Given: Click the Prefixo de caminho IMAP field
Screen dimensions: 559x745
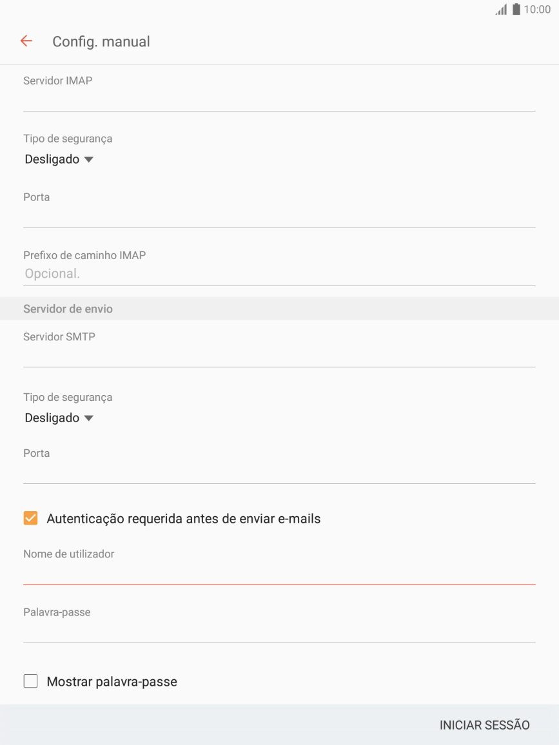Looking at the screenshot, I should pos(279,274).
